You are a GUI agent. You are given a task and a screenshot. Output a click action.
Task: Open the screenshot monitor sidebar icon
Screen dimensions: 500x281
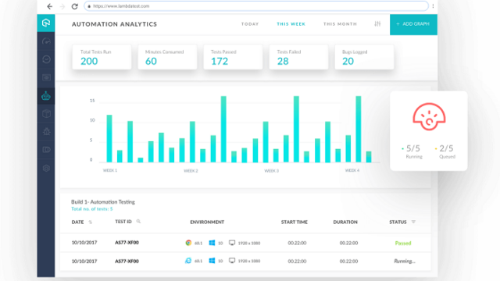[46, 77]
